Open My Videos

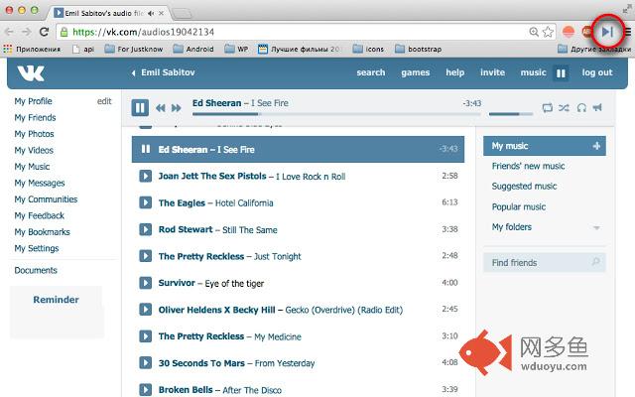(34, 150)
